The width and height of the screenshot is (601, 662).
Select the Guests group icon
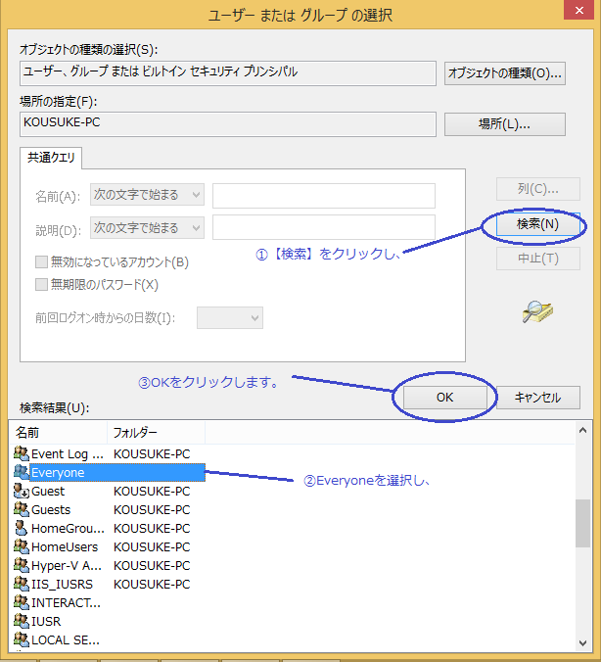coord(22,509)
